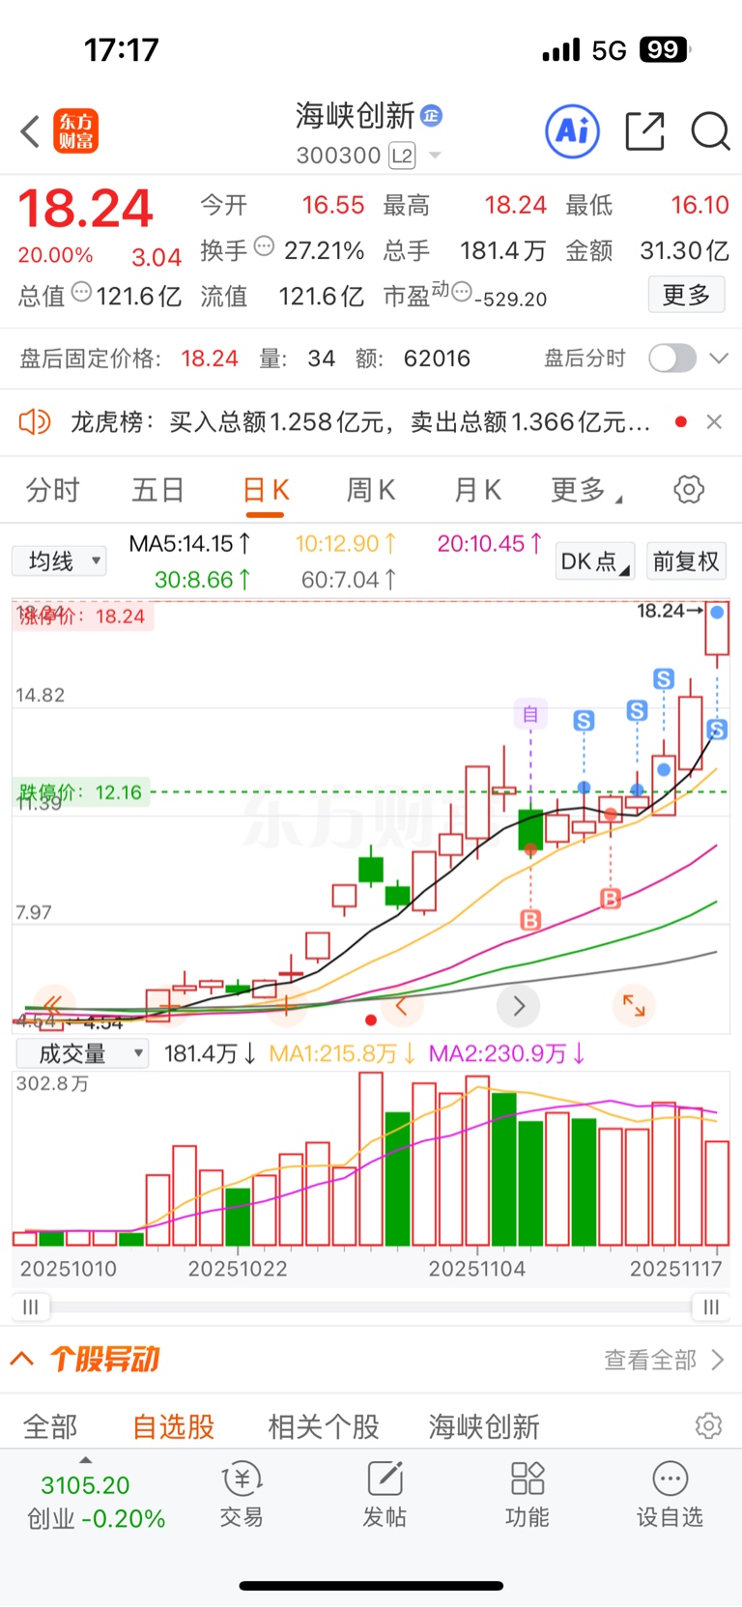Viewport: 742px width, 1607px height.
Task: Select the 全部 filter tab
Action: pos(50,1426)
